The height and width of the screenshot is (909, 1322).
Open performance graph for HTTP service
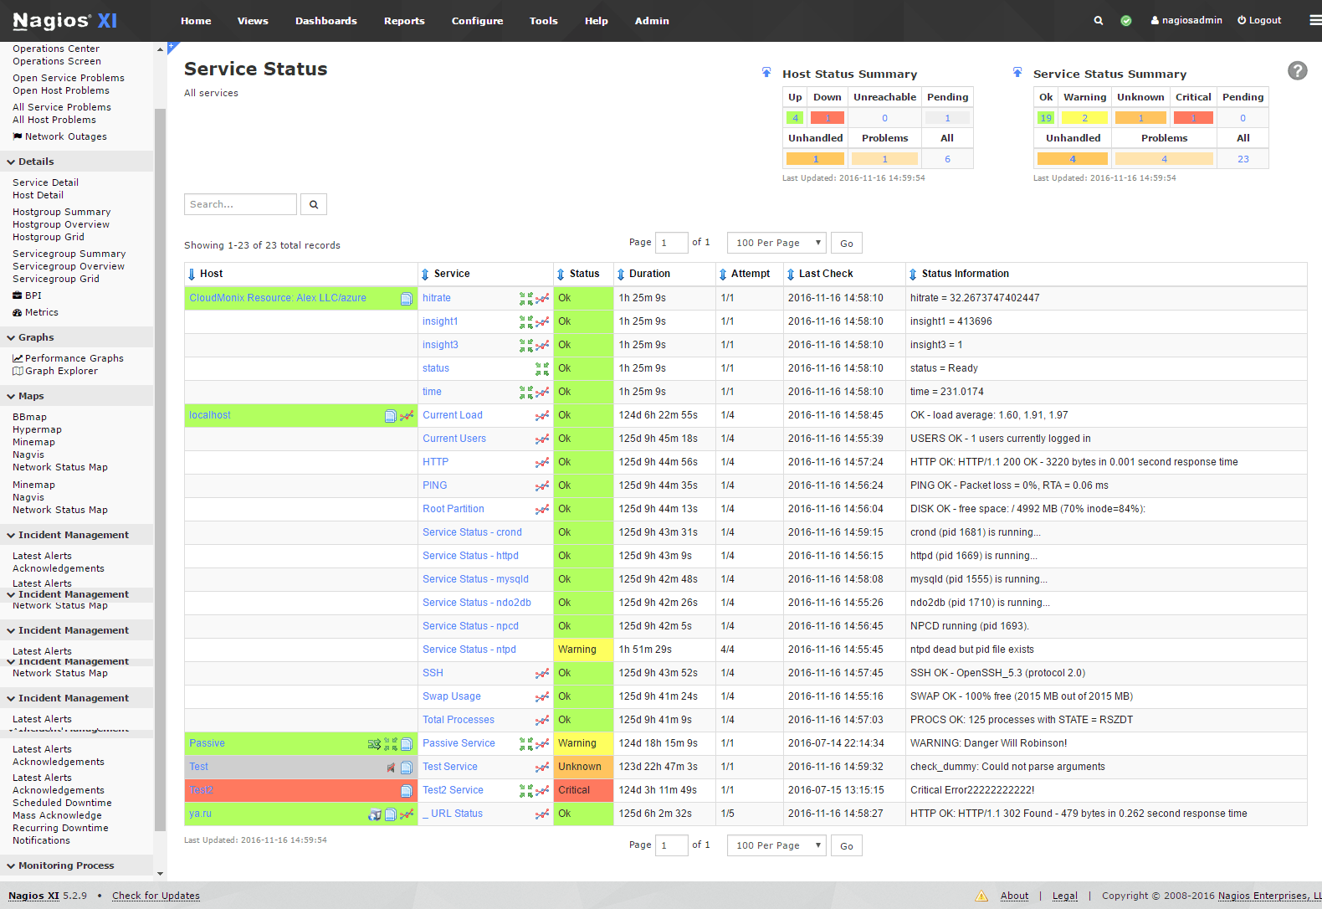(543, 462)
